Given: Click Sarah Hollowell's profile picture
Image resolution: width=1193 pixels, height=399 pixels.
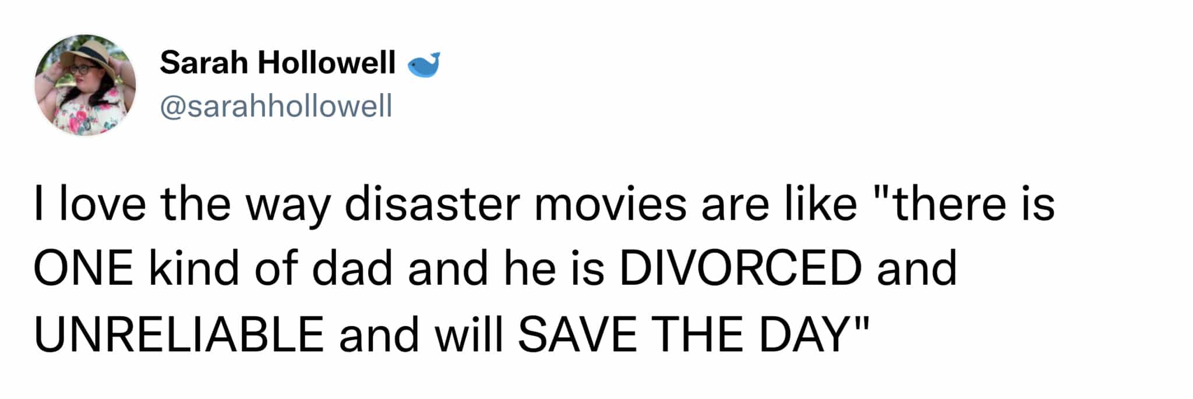Looking at the screenshot, I should point(86,85).
